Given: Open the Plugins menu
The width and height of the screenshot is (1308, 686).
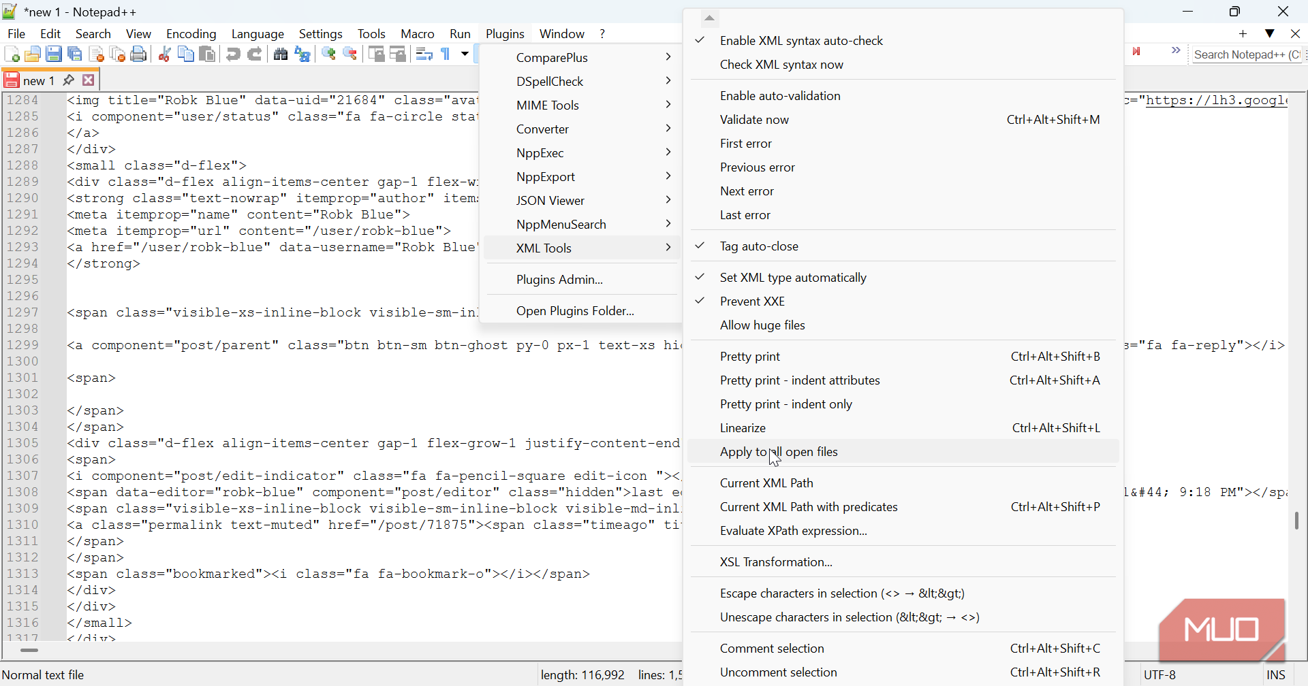Looking at the screenshot, I should (x=505, y=34).
